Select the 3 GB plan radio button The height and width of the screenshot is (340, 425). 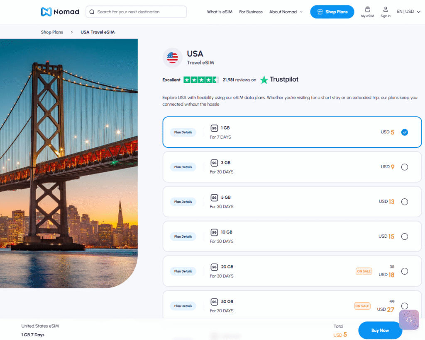[405, 167]
